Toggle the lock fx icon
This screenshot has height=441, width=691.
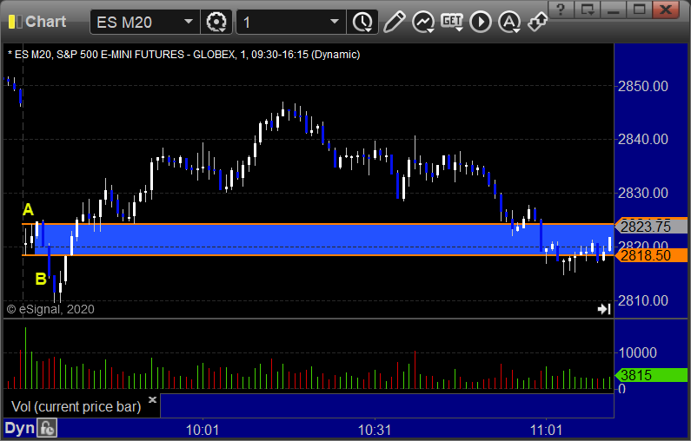coord(47,428)
